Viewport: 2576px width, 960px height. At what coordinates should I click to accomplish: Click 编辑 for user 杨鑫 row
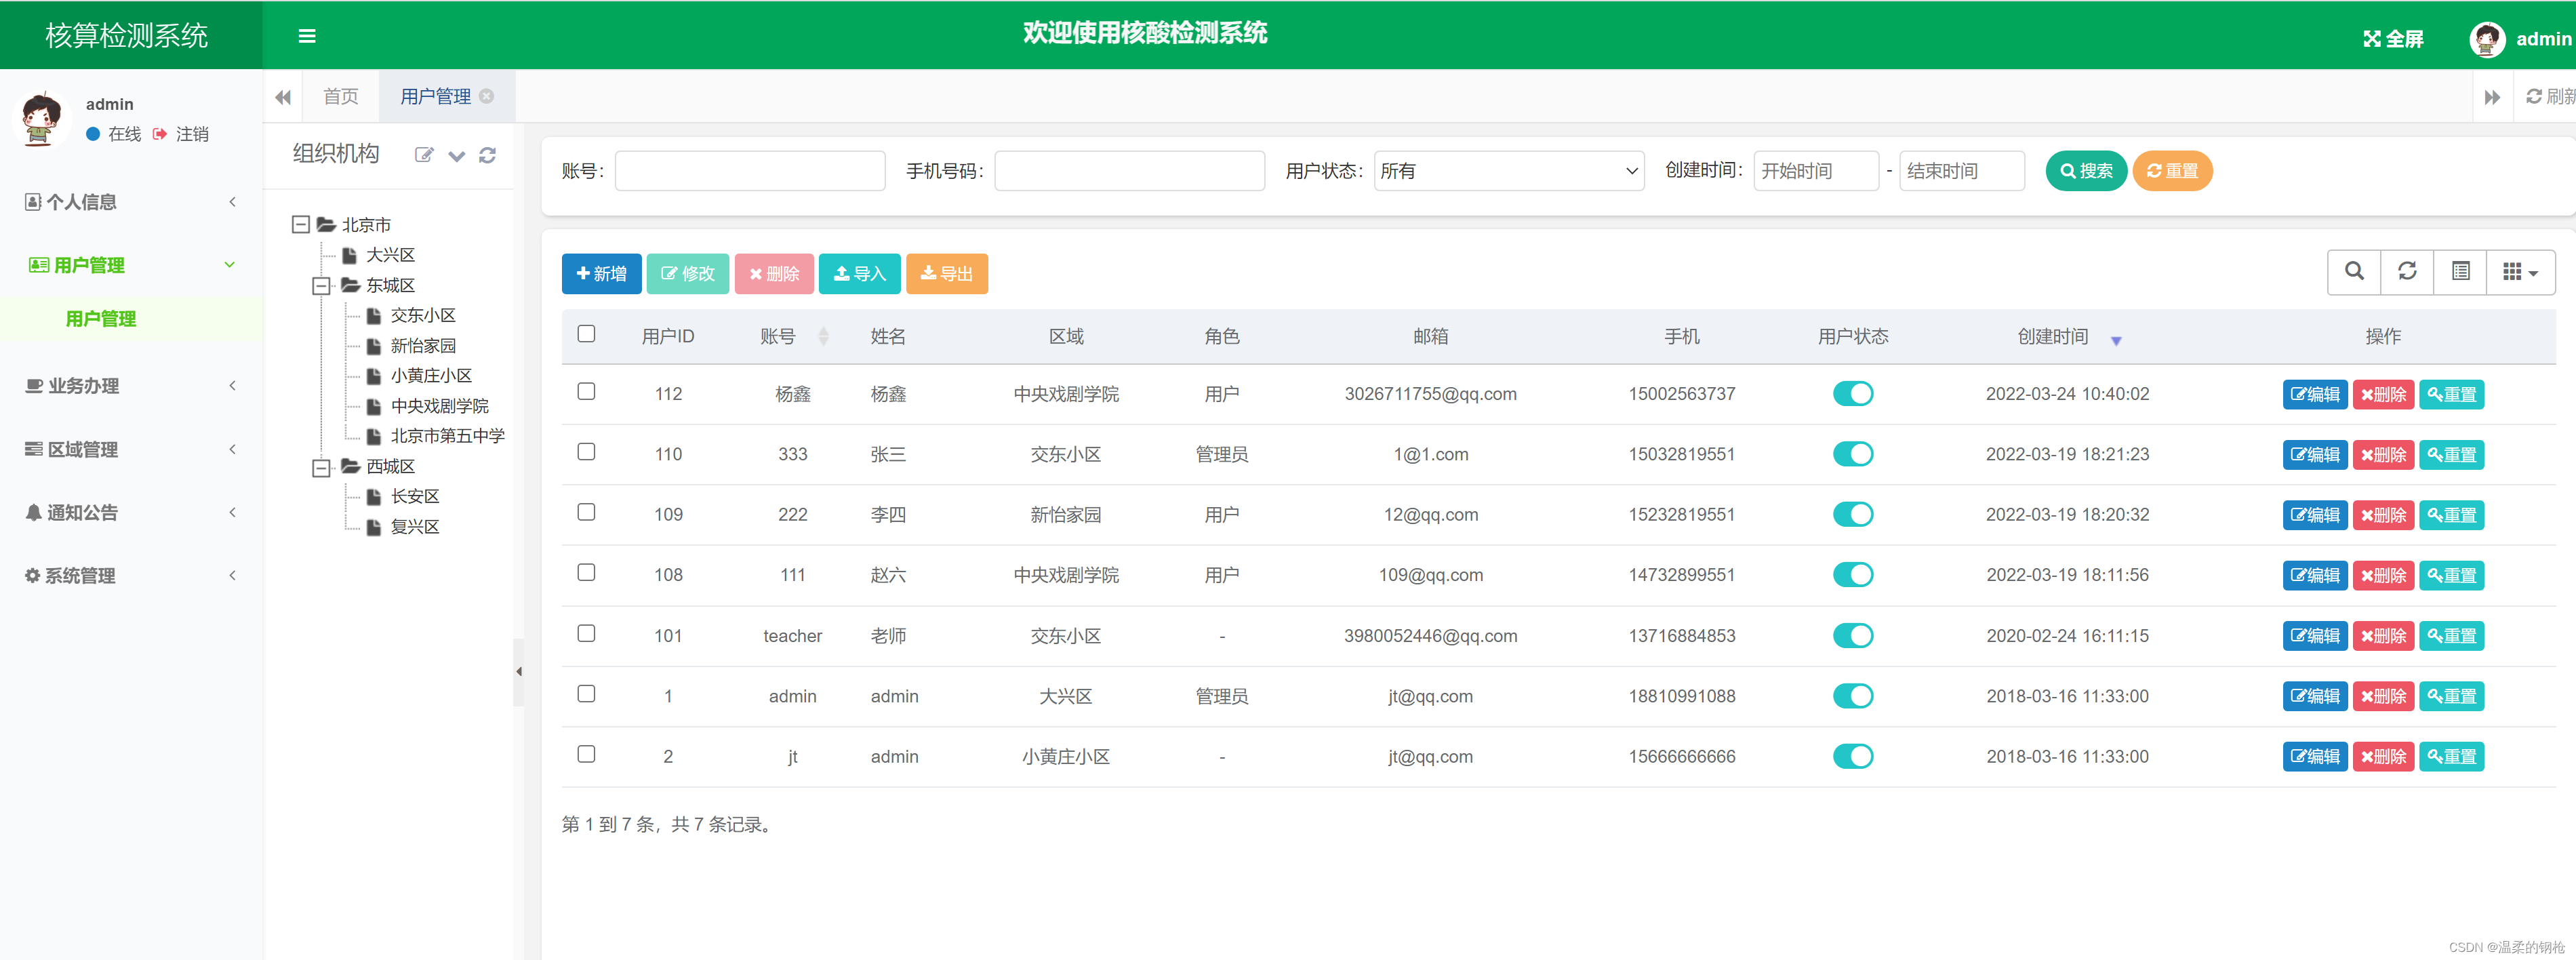tap(2314, 394)
